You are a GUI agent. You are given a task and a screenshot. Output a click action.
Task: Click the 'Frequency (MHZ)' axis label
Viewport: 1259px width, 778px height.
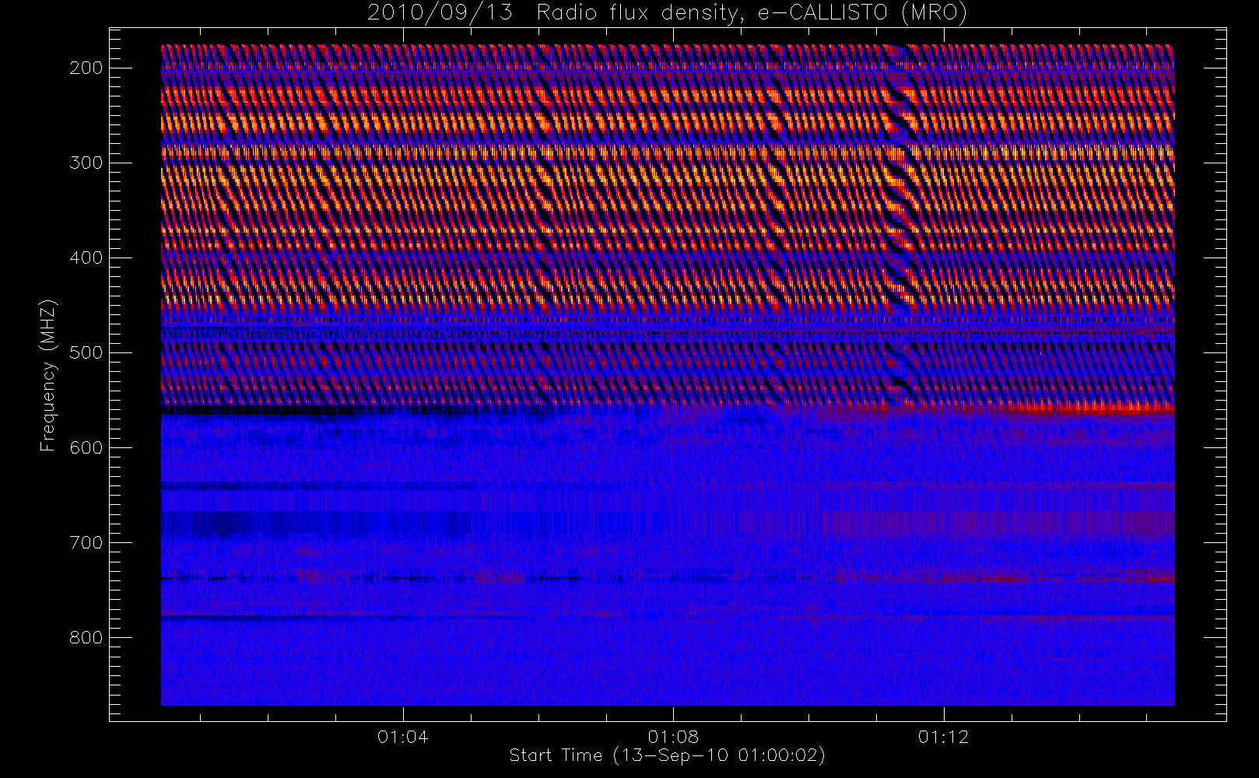pos(48,375)
